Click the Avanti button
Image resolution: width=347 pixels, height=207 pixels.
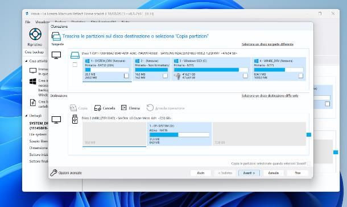pos(249,173)
